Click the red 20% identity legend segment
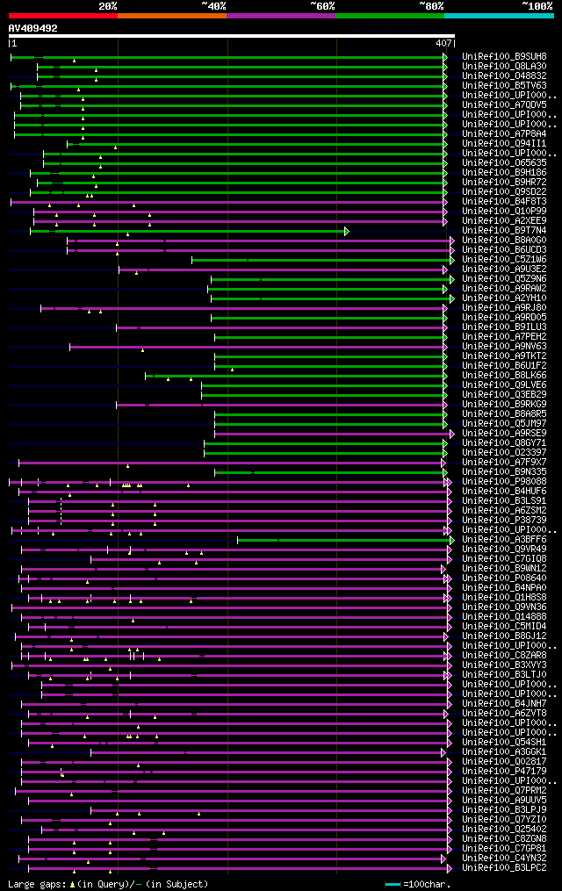This screenshot has height=891, width=562. [x=63, y=16]
